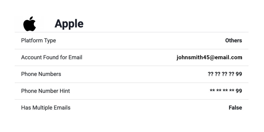Click the 99 ending the Phone Numbers value
The height and width of the screenshot is (132, 264).
(239, 74)
